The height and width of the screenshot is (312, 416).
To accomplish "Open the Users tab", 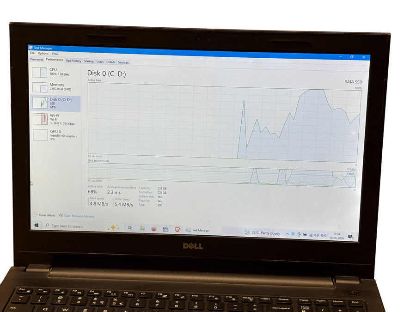I will point(100,61).
